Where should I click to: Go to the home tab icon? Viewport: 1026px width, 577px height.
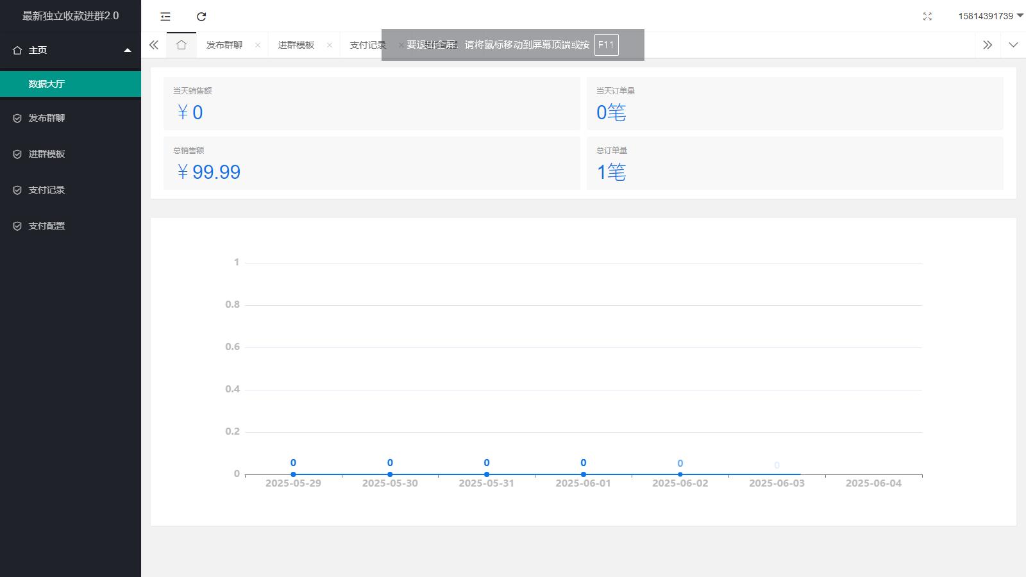(181, 45)
